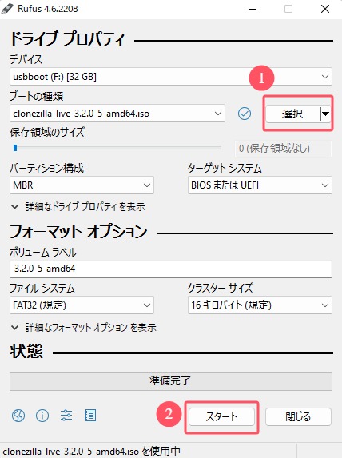The image size is (342, 458).
Task: Open the パーティション構成 MBR dropdown
Action: 82,185
